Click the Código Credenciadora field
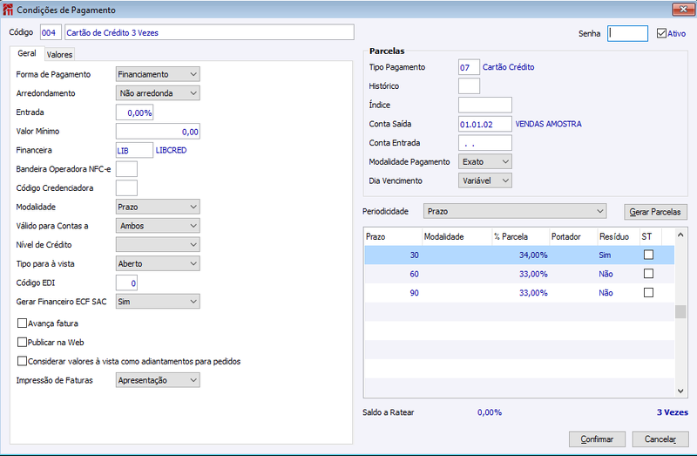 point(126,188)
